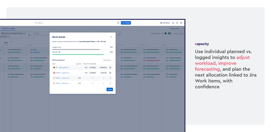This screenshot has width=271, height=132.
Task: Click the info icon beside Planned
Action: click(x=59, y=52)
